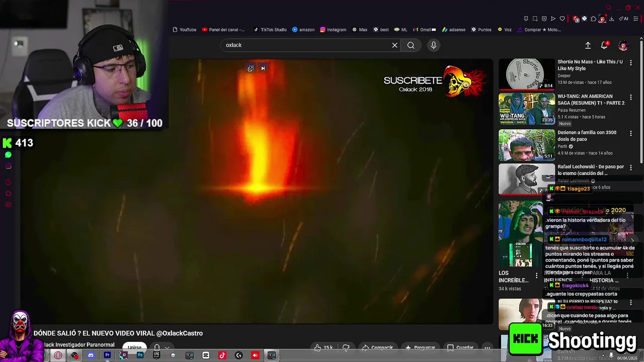Click browser search tabs magnifier icon
The image size is (644, 362).
tap(608, 8)
